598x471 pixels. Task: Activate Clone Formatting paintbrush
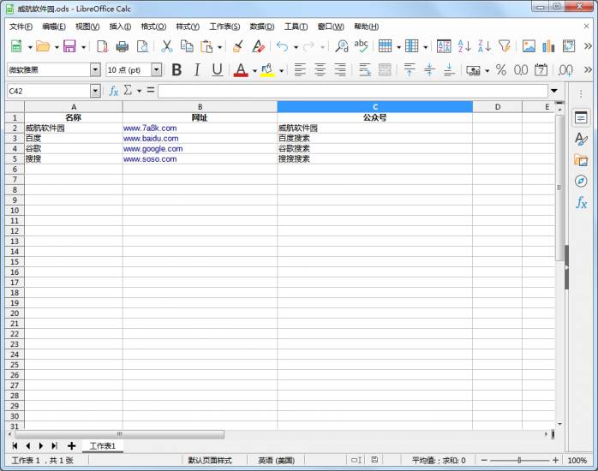[x=238, y=46]
